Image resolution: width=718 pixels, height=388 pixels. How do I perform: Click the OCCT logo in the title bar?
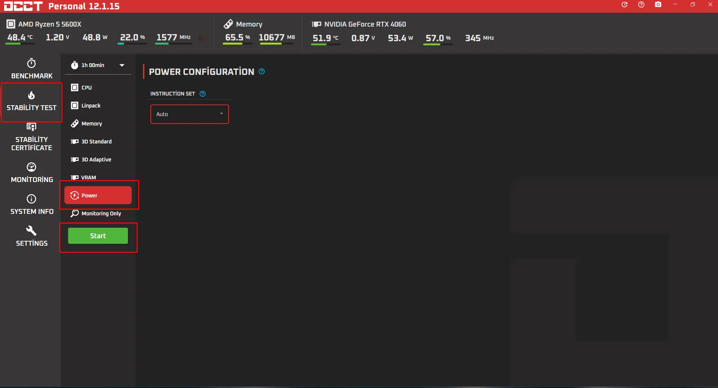24,6
